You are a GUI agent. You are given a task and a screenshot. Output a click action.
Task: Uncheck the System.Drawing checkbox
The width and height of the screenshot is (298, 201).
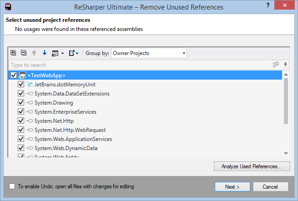click(21, 102)
